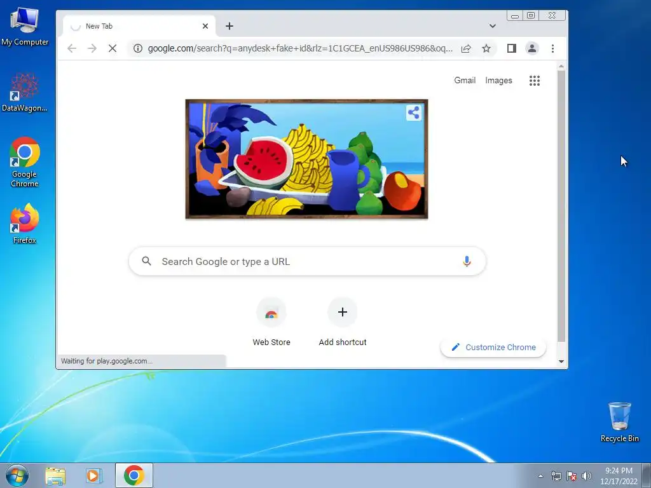Start voice search with microphone
This screenshot has height=488, width=651.
pos(467,261)
